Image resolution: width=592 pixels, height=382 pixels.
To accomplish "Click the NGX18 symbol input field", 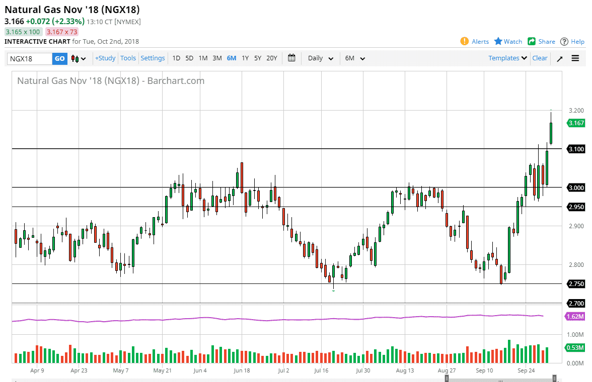I will [x=30, y=58].
